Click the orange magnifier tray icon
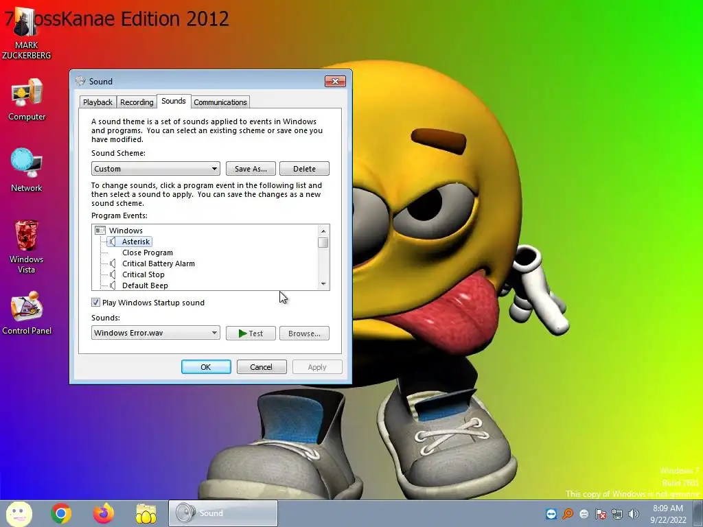 (x=568, y=514)
